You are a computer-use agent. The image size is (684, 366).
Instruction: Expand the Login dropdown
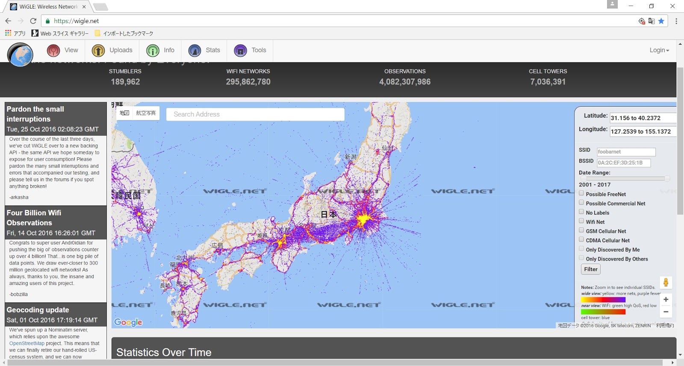point(659,50)
